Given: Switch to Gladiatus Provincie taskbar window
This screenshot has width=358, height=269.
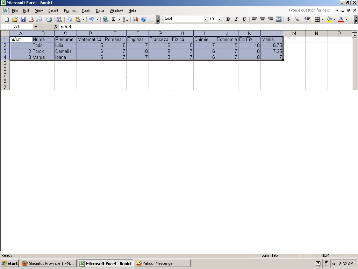Looking at the screenshot, I should [x=48, y=263].
